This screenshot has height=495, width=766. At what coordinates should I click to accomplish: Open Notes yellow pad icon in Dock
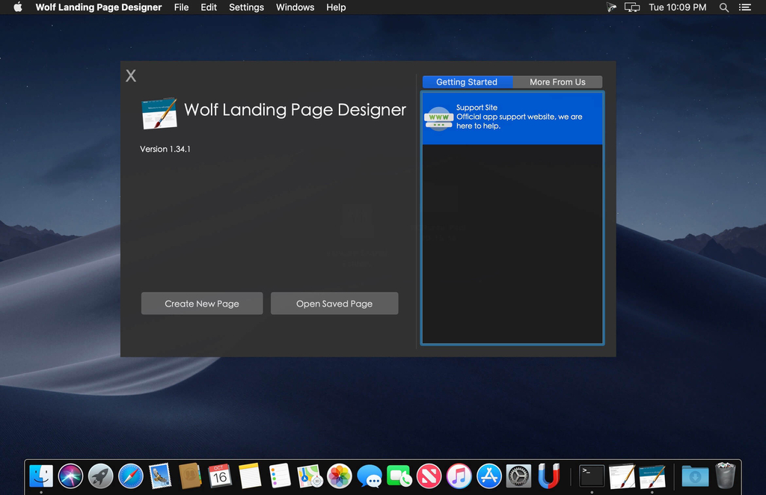(x=250, y=476)
